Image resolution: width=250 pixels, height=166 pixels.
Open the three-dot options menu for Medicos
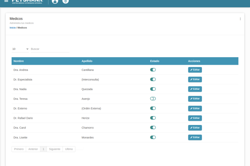click(x=240, y=19)
